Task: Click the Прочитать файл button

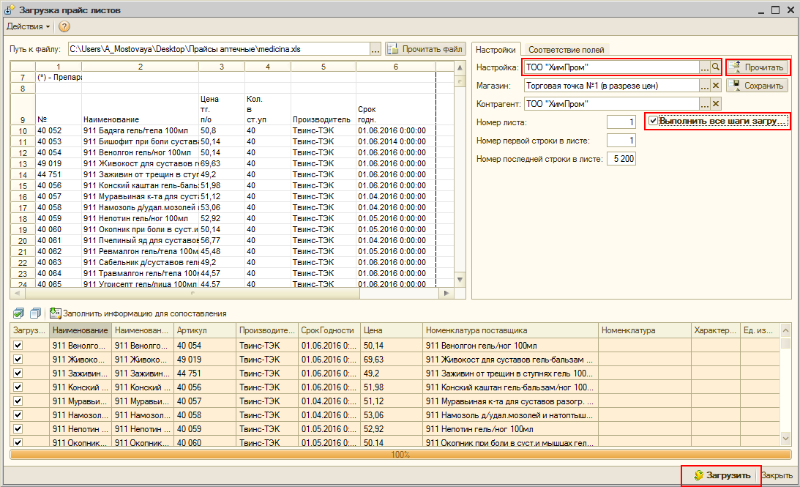Action: click(x=425, y=49)
